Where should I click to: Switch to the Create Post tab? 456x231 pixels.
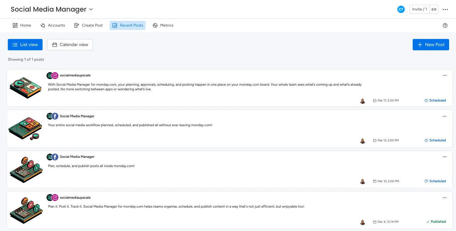pyautogui.click(x=88, y=25)
